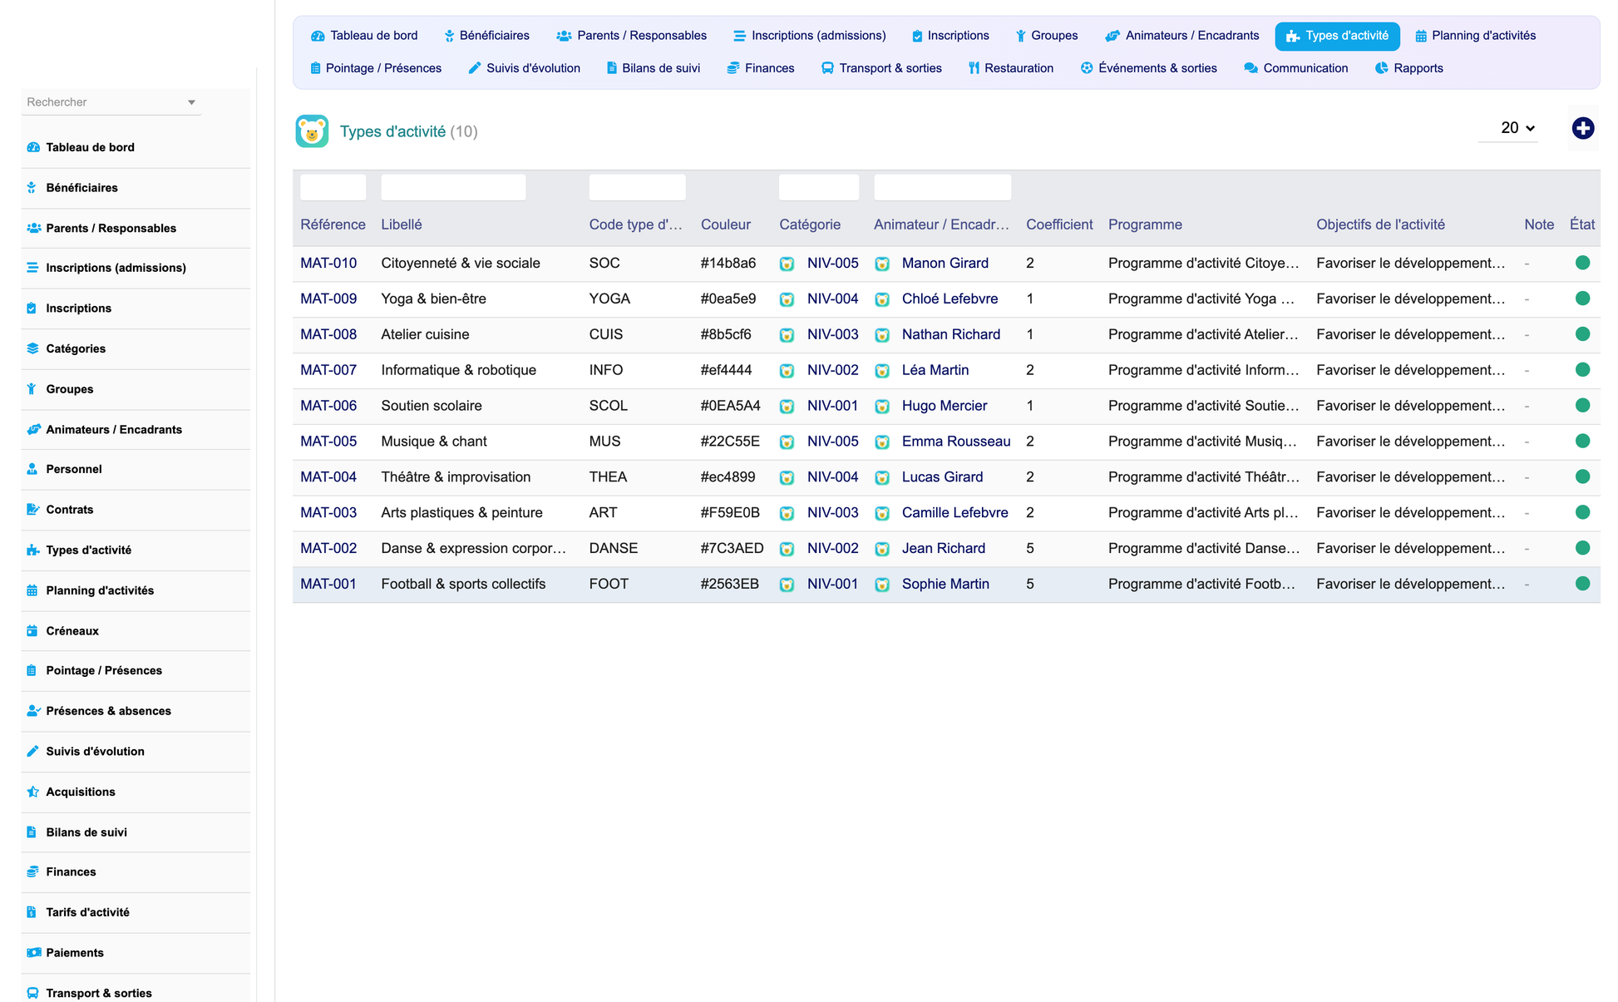Click the Bénéficiaires icon in sidebar
1618x1002 pixels.
point(32,188)
